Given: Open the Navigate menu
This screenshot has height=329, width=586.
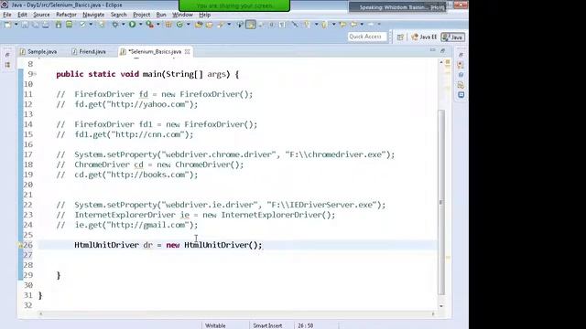Looking at the screenshot, I should [93, 15].
